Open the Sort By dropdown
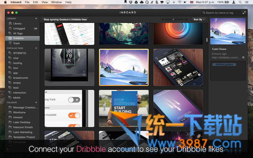 point(199,19)
